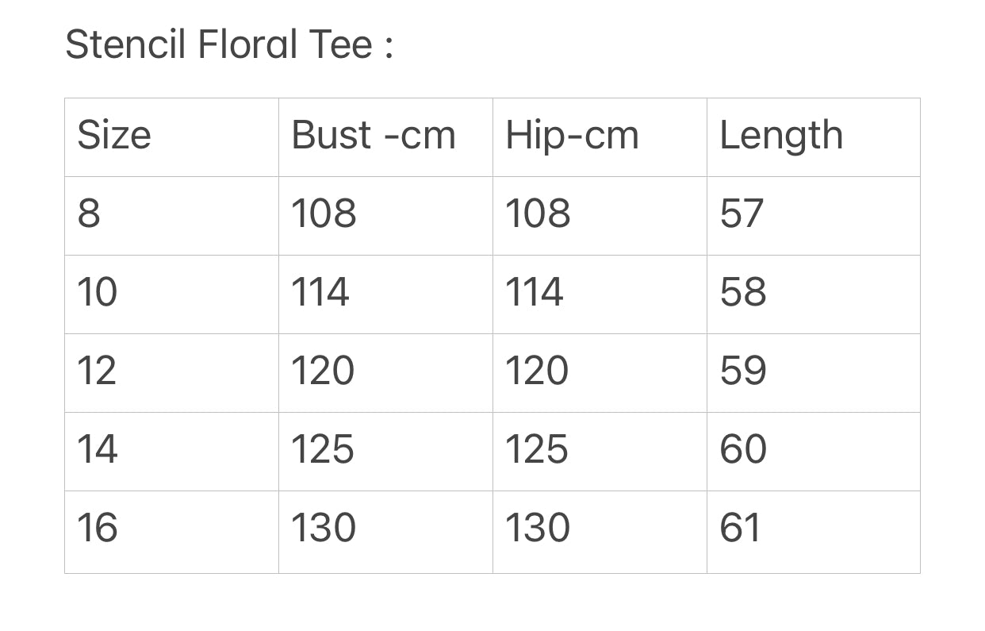Click the size 16 cell
Viewport: 985px width, 631px height.
pyautogui.click(x=171, y=532)
